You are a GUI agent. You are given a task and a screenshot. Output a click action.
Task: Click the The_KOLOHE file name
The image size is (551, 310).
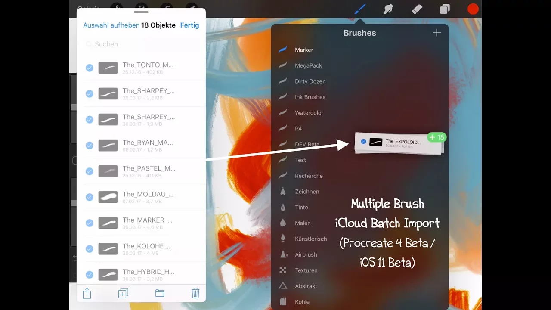tap(147, 246)
